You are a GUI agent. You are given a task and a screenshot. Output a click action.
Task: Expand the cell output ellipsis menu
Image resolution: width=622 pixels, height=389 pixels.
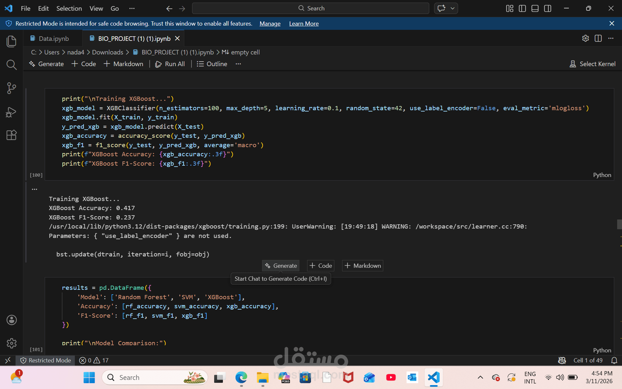pyautogui.click(x=34, y=189)
